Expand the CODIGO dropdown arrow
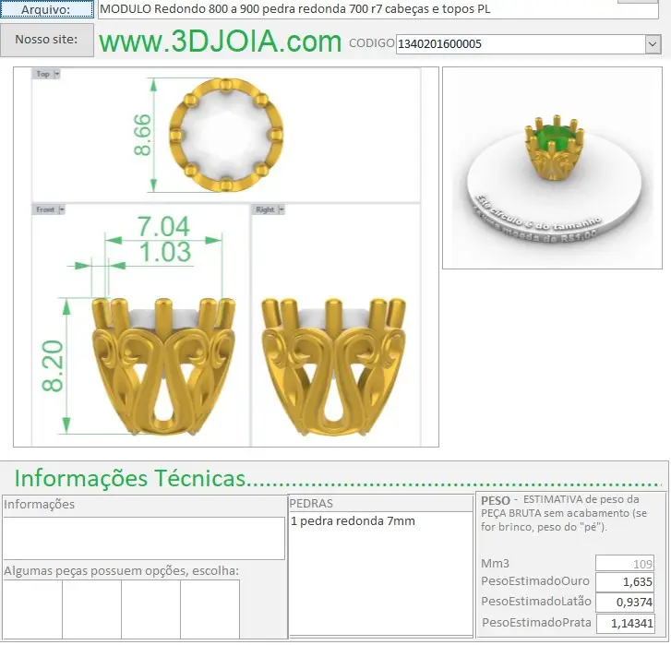Image resolution: width=671 pixels, height=645 pixels. (x=653, y=43)
